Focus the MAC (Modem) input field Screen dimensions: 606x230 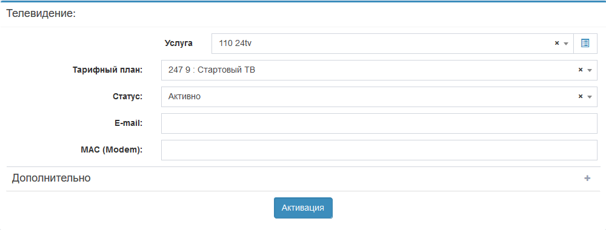point(379,150)
